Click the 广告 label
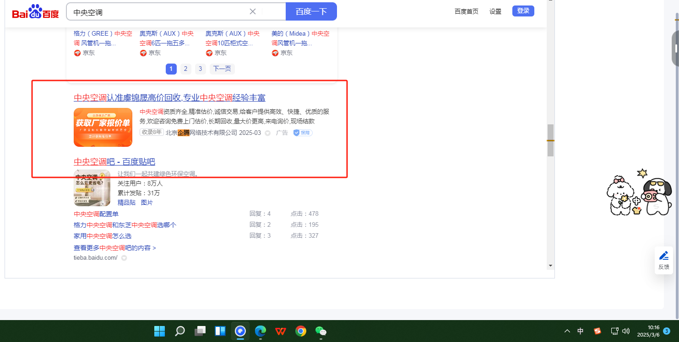Image resolution: width=679 pixels, height=342 pixels. [282, 133]
